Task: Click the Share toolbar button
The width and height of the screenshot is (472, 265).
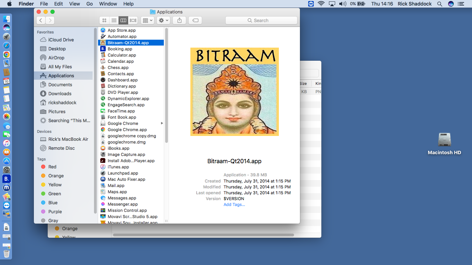Action: (x=179, y=20)
